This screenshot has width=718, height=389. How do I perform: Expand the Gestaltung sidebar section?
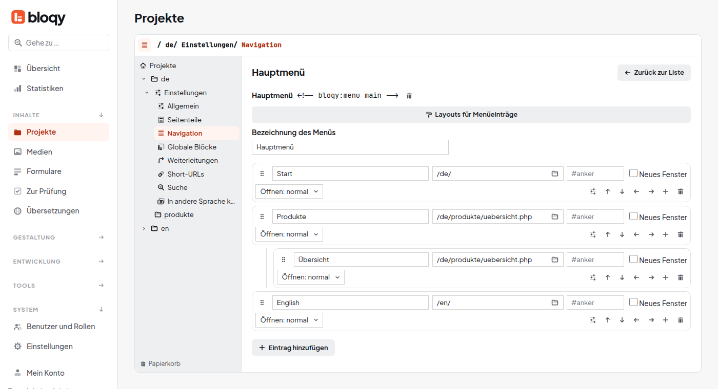pyautogui.click(x=58, y=237)
